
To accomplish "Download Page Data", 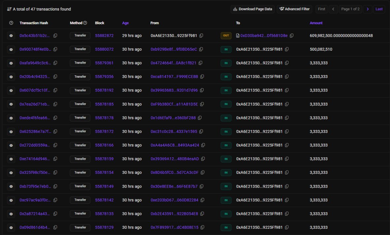I will (x=252, y=9).
